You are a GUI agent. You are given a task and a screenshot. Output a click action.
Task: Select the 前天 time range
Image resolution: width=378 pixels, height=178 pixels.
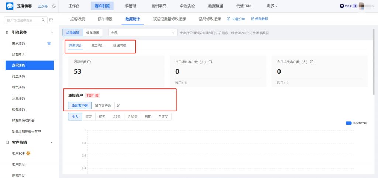click(102, 117)
